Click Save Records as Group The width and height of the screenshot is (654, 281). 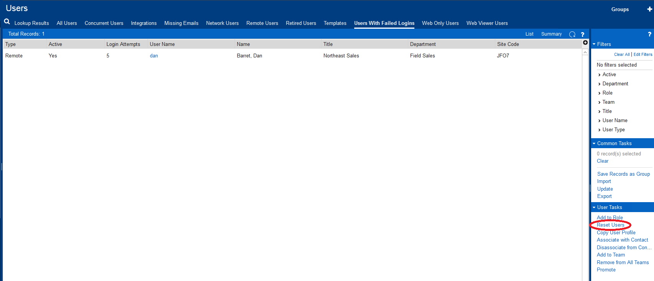click(x=623, y=174)
